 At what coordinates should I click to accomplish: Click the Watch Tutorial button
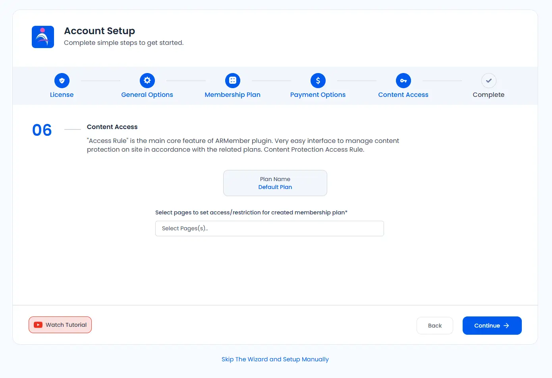60,325
